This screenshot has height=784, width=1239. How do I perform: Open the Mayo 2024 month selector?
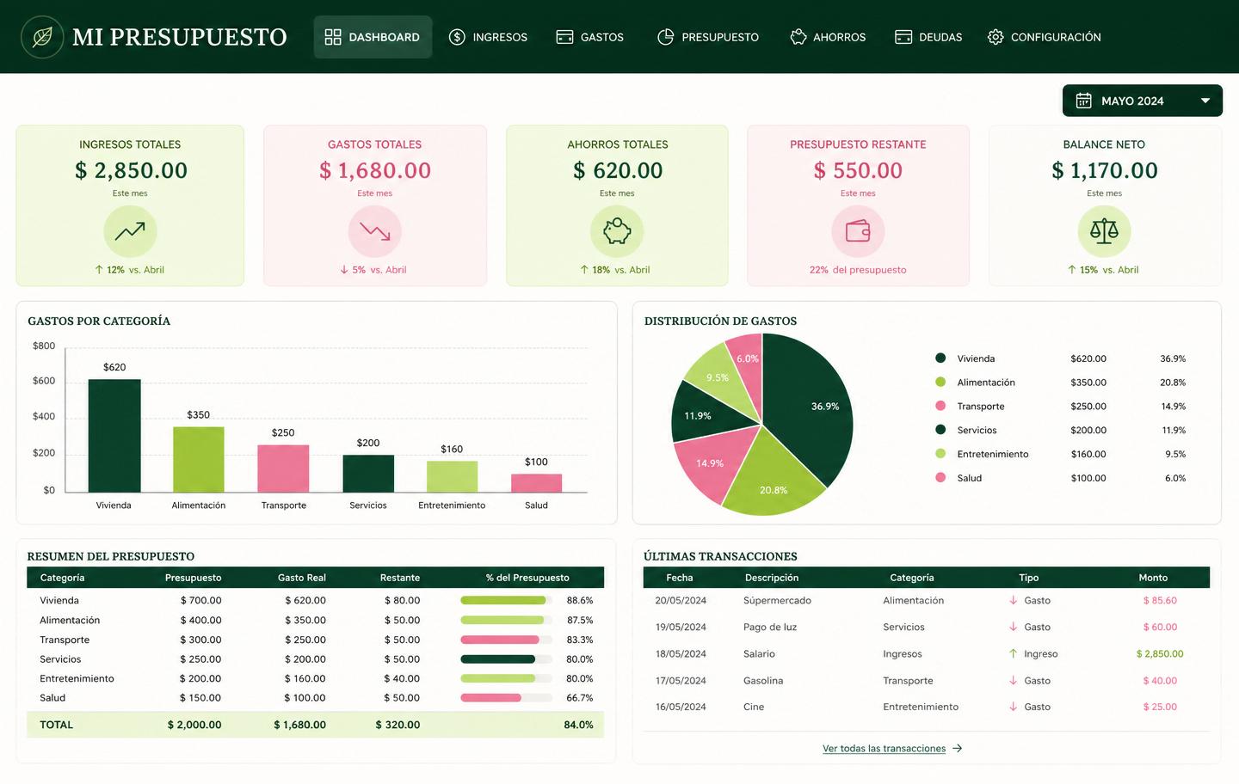point(1143,101)
